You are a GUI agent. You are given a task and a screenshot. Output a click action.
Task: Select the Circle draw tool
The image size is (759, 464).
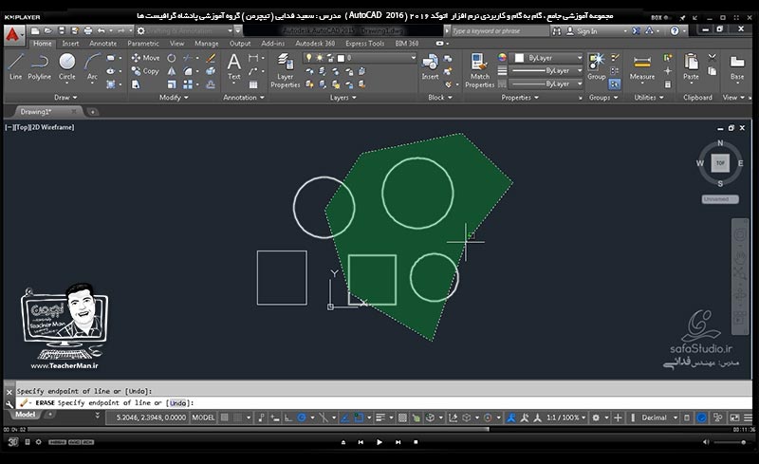66,66
